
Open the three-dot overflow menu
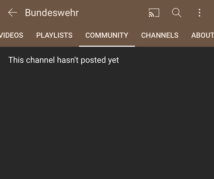[x=200, y=13]
